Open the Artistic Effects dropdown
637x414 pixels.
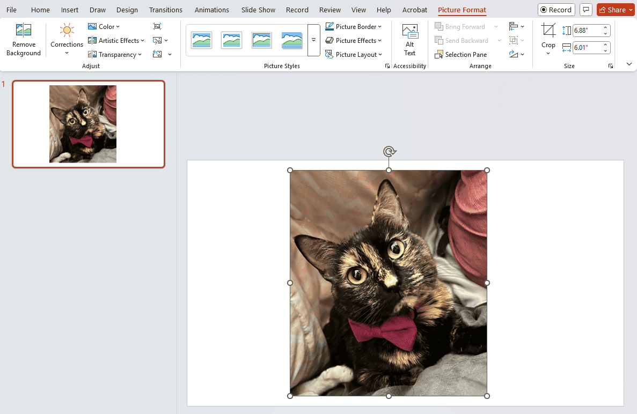116,40
